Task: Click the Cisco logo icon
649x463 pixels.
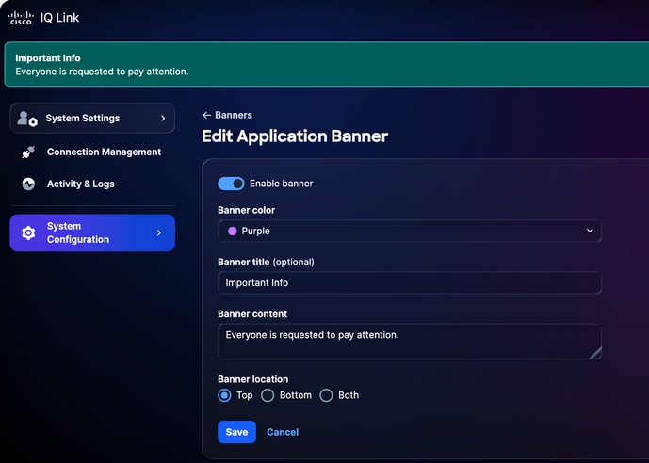Action: [x=21, y=18]
